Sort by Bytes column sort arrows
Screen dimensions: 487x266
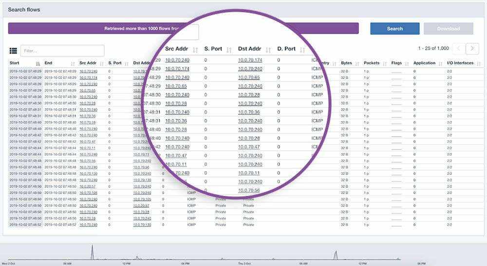coord(357,64)
